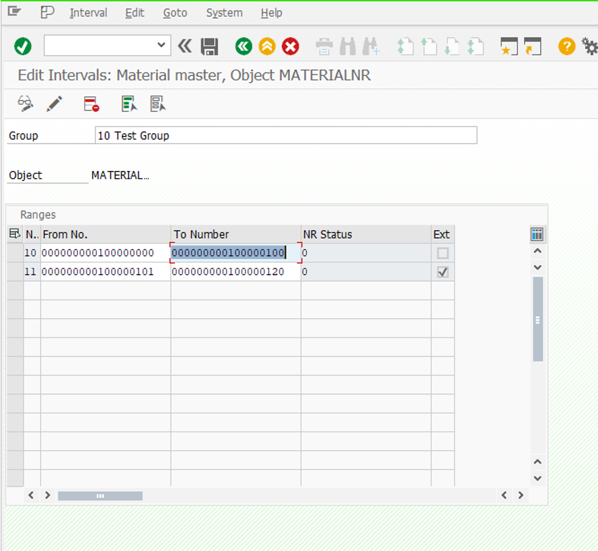This screenshot has width=598, height=551.
Task: Click the pencil Change icon
Action: coord(54,104)
